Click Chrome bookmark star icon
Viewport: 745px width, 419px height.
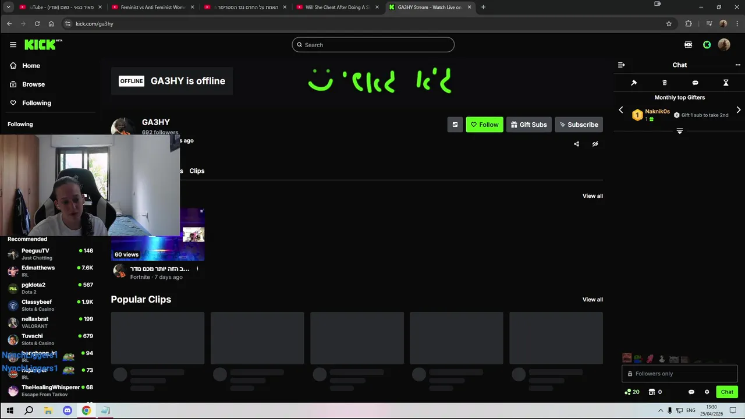[669, 24]
